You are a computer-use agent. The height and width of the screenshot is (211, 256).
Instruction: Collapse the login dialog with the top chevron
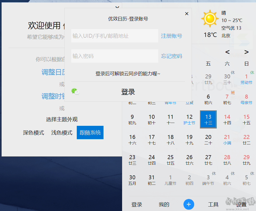117,7
